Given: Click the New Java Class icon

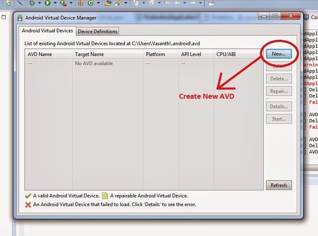Looking at the screenshot, I should [x=91, y=3].
